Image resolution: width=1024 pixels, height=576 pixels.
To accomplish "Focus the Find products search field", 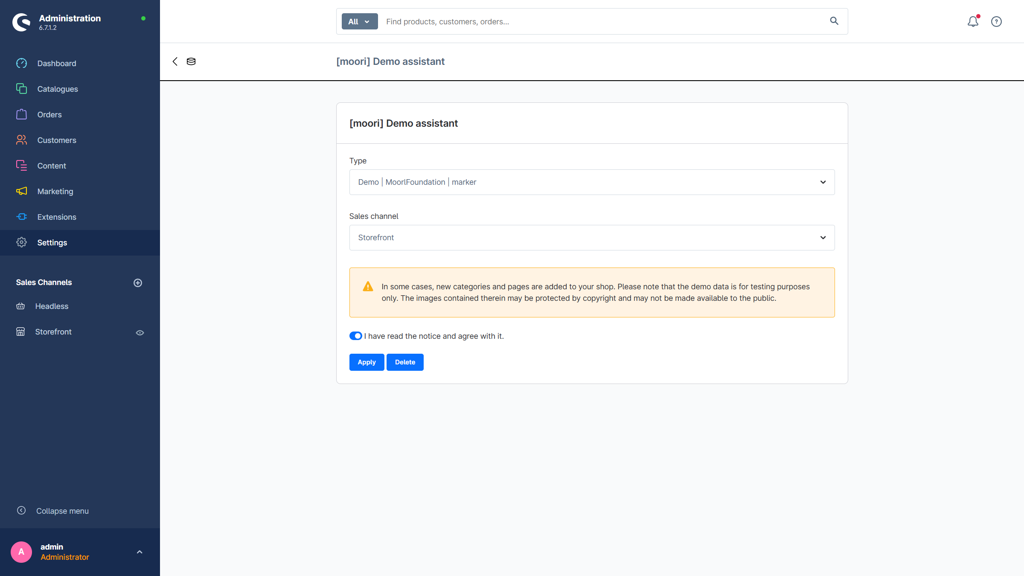I will tap(604, 21).
